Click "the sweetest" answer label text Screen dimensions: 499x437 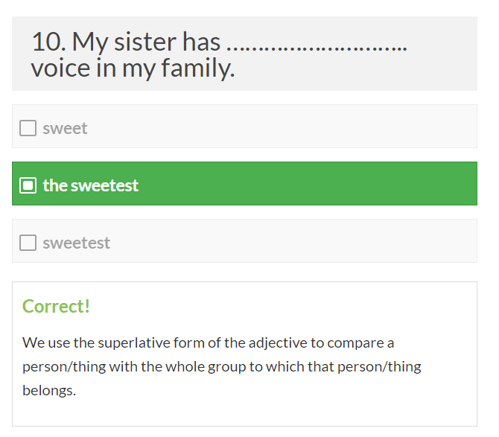(x=91, y=185)
